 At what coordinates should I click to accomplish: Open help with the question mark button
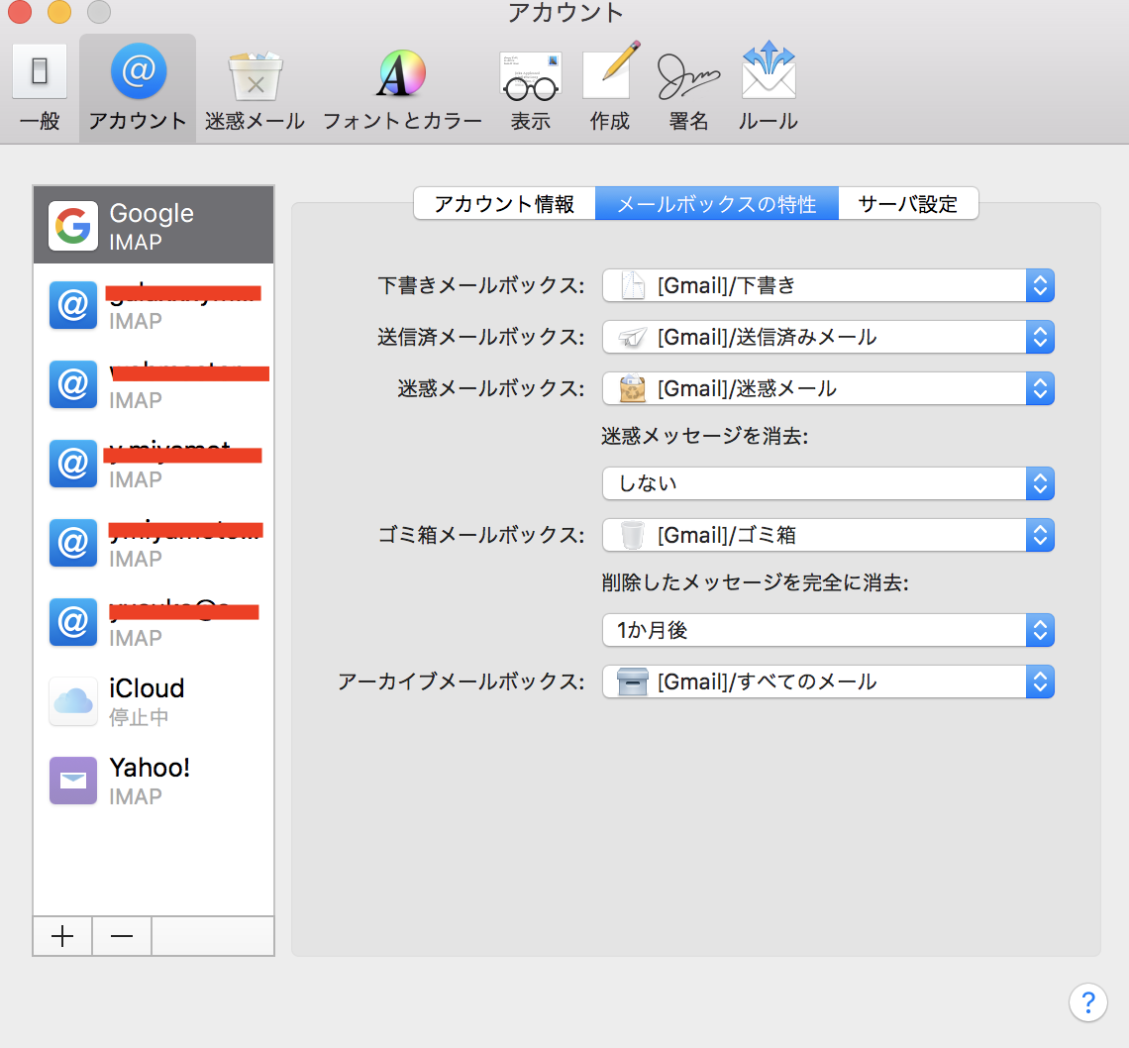(1087, 1000)
